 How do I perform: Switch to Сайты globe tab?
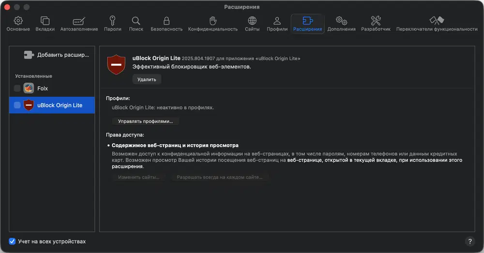coord(252,24)
